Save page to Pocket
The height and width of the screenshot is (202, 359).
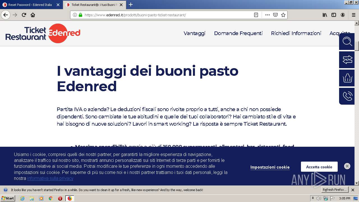275,15
